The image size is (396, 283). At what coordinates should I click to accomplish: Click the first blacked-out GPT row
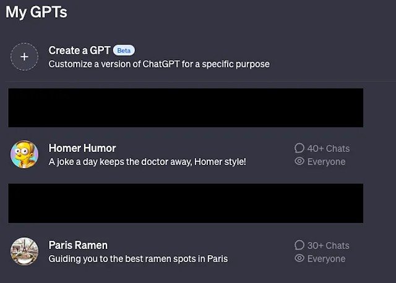point(186,108)
